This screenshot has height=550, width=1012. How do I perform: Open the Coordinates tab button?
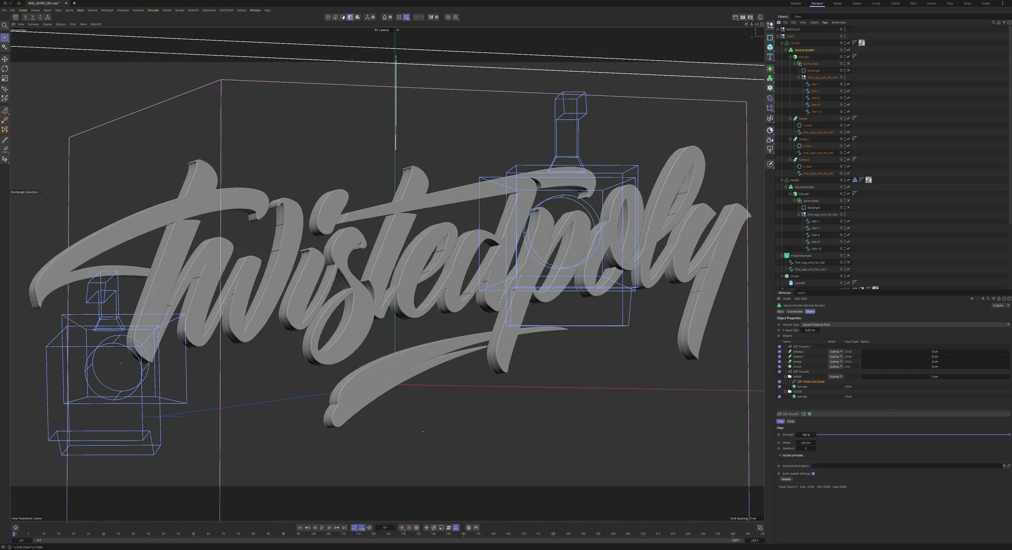(x=795, y=312)
